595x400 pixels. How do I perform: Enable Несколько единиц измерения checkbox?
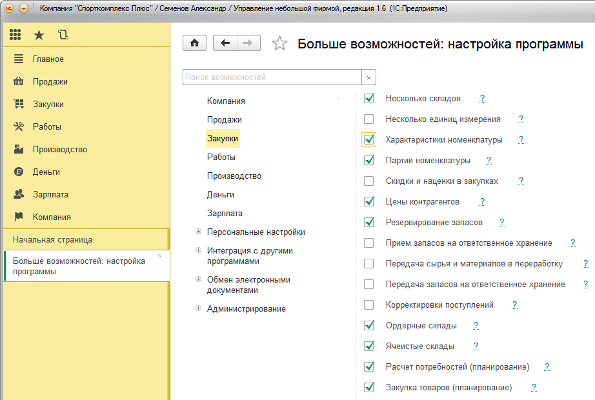pyautogui.click(x=369, y=119)
